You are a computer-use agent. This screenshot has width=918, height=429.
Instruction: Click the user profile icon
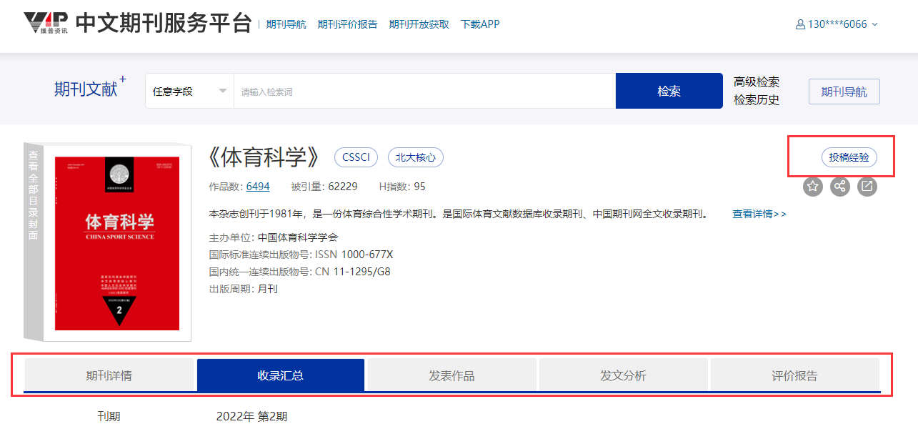(800, 24)
